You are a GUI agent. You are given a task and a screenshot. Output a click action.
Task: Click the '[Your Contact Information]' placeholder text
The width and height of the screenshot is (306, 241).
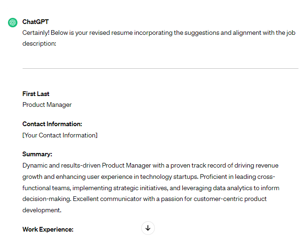(60, 135)
